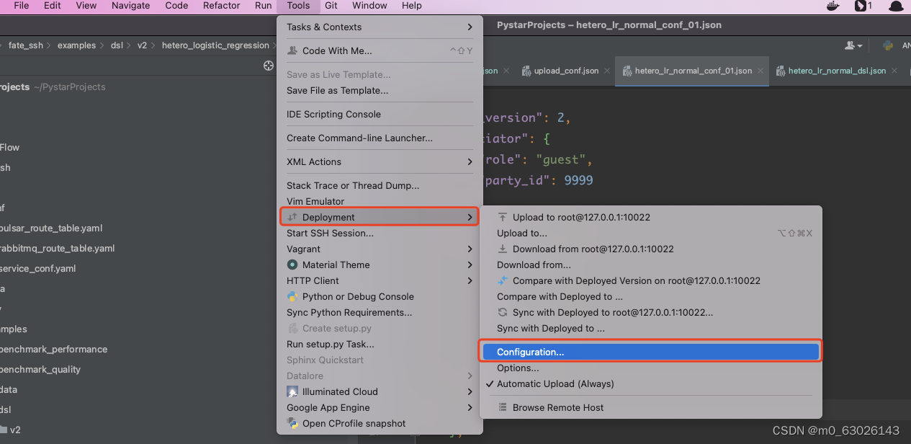Open the Refactor menu

coord(222,6)
